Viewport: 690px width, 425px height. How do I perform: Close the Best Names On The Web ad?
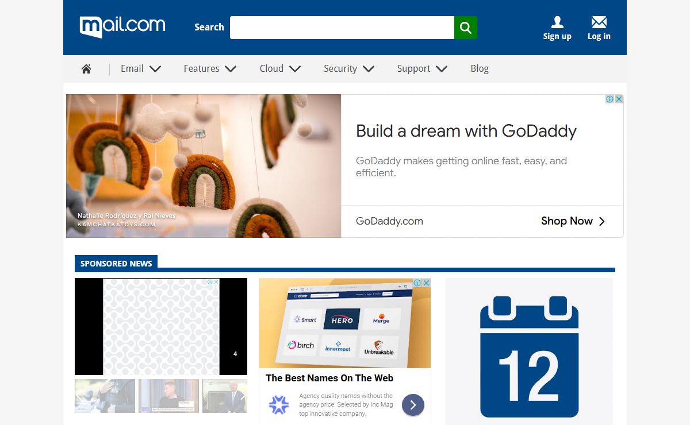click(427, 283)
